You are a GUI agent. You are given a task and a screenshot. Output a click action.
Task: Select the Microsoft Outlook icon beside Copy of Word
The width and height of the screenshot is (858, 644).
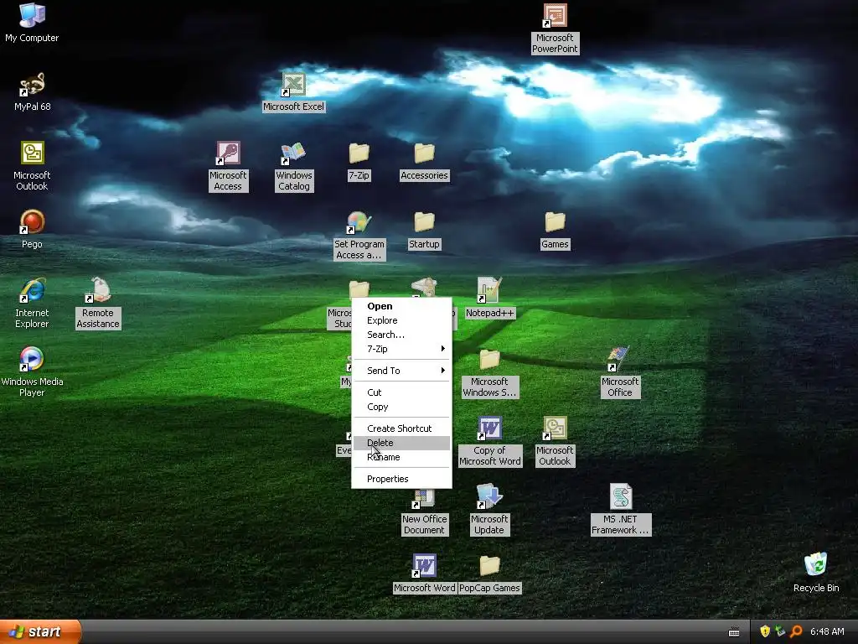(555, 441)
